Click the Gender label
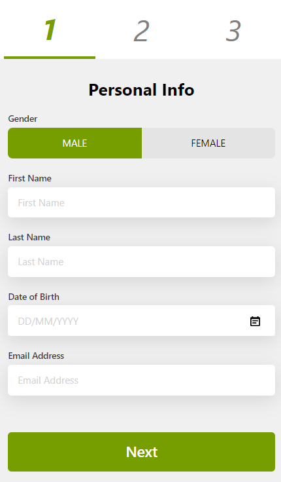281x482 pixels. [23, 119]
